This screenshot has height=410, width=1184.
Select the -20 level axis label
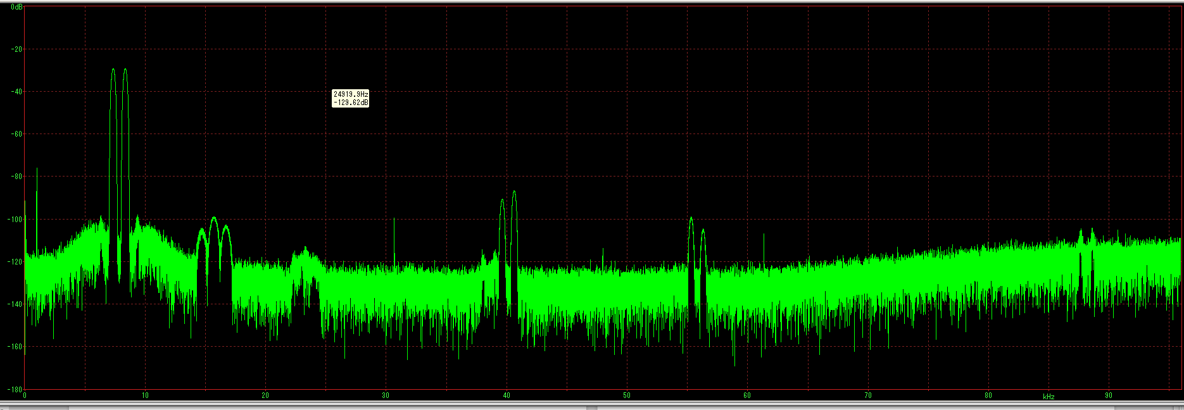16,49
